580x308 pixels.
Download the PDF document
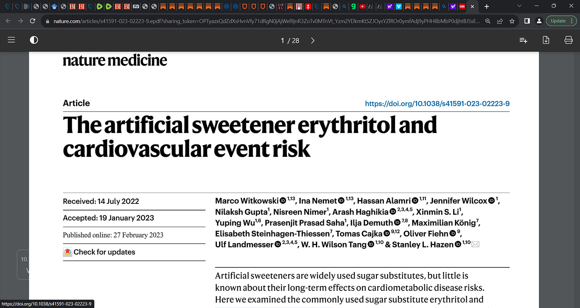[546, 40]
